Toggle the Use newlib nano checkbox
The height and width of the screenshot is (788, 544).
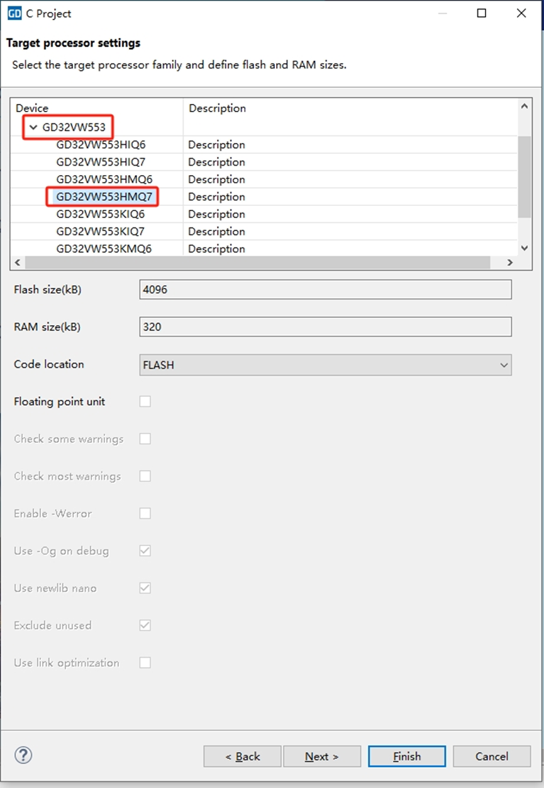(145, 588)
